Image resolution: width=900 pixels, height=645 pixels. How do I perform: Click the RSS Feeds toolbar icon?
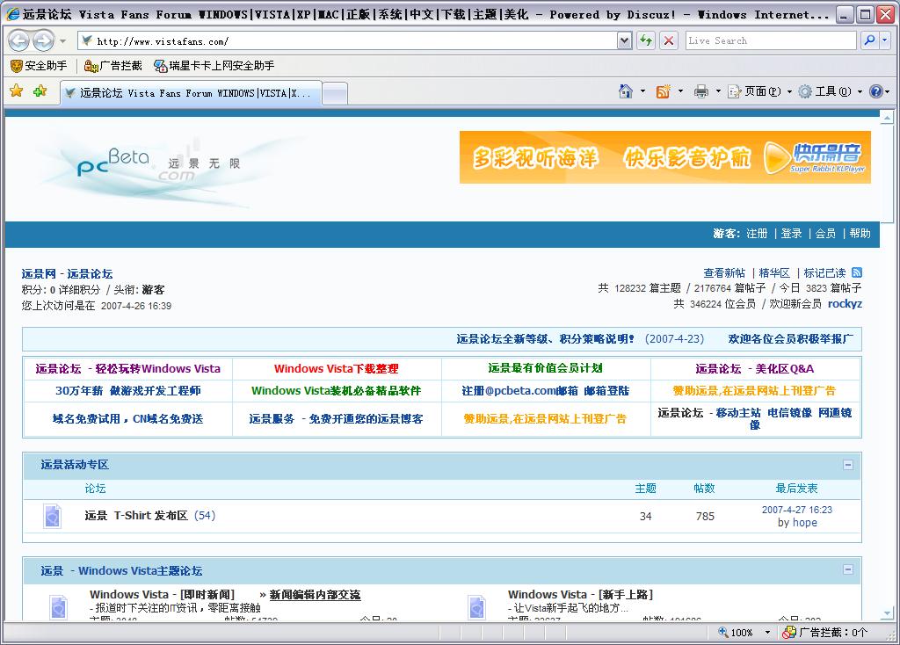[664, 91]
